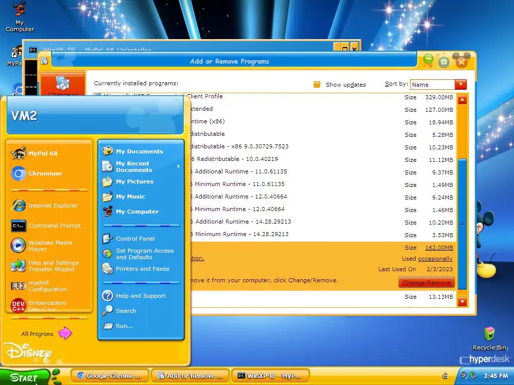
Task: Toggle the Show updates checkbox
Action: (x=317, y=84)
